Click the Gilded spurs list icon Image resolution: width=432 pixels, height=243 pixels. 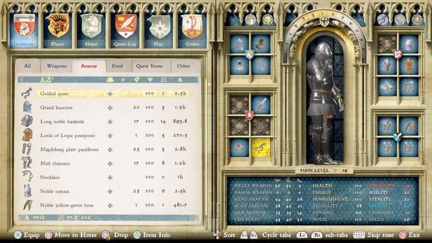(x=27, y=93)
